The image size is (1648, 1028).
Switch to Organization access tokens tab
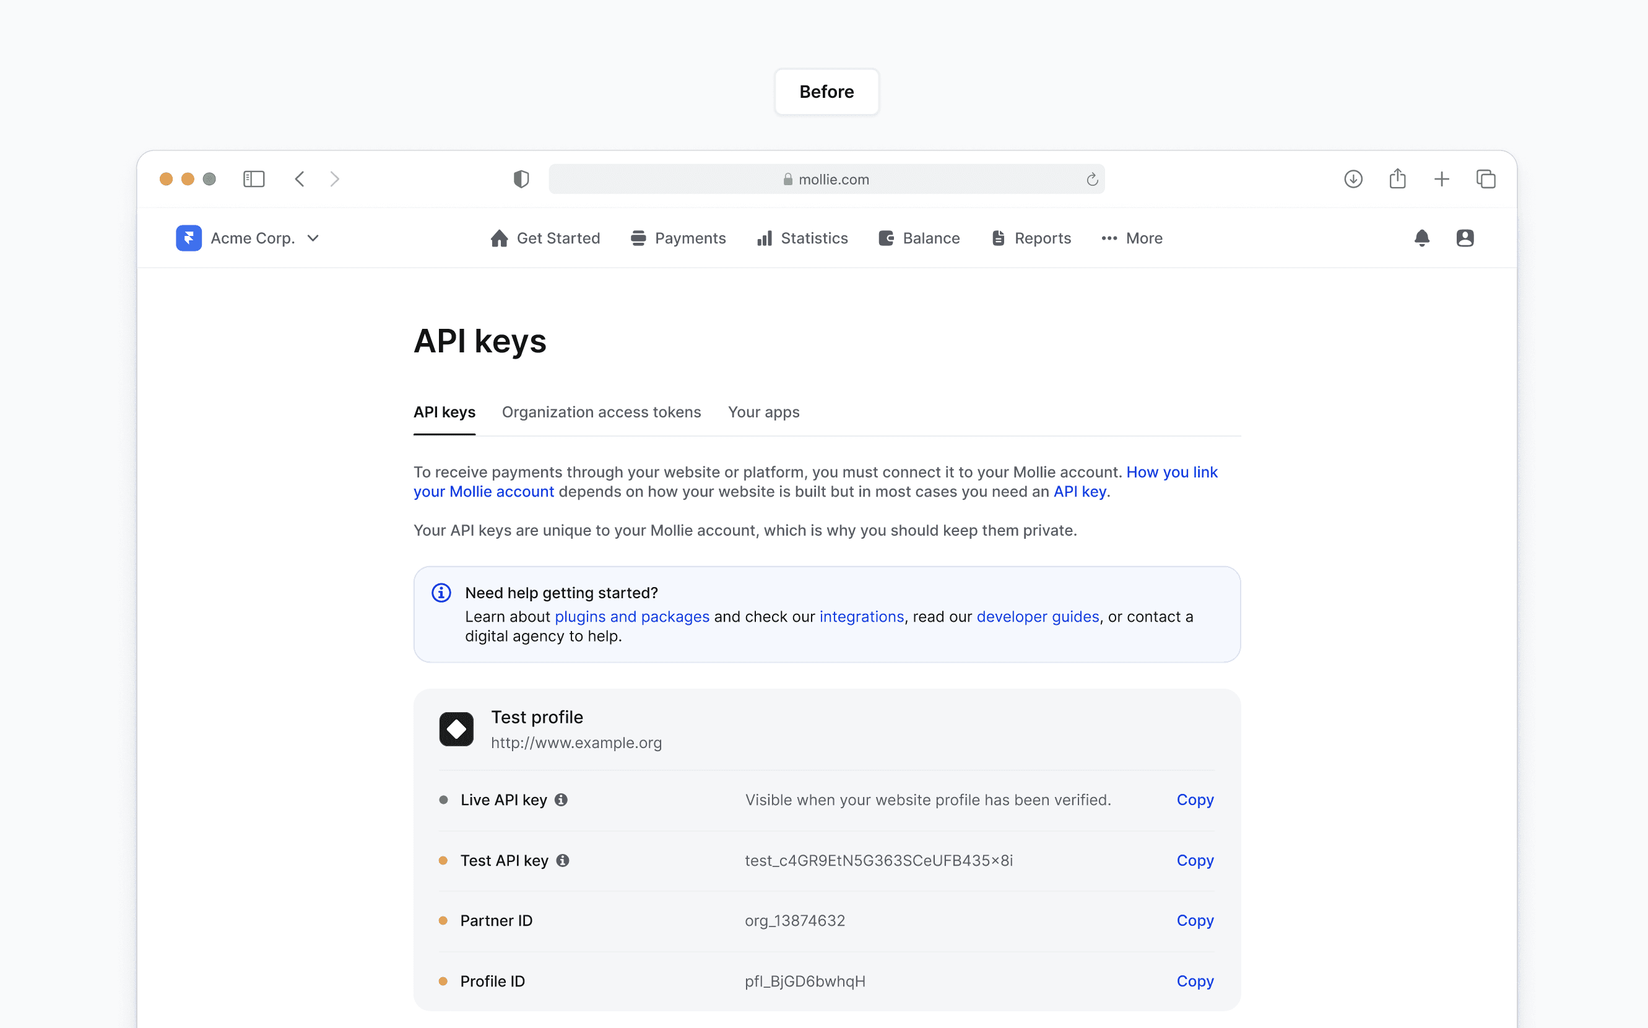pyautogui.click(x=601, y=412)
